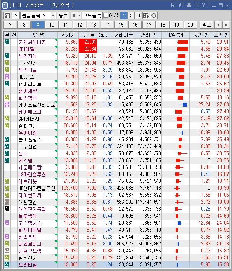Click the 주 badge for 대원전선
The width and height of the screenshot is (232, 271).
coord(7,202)
